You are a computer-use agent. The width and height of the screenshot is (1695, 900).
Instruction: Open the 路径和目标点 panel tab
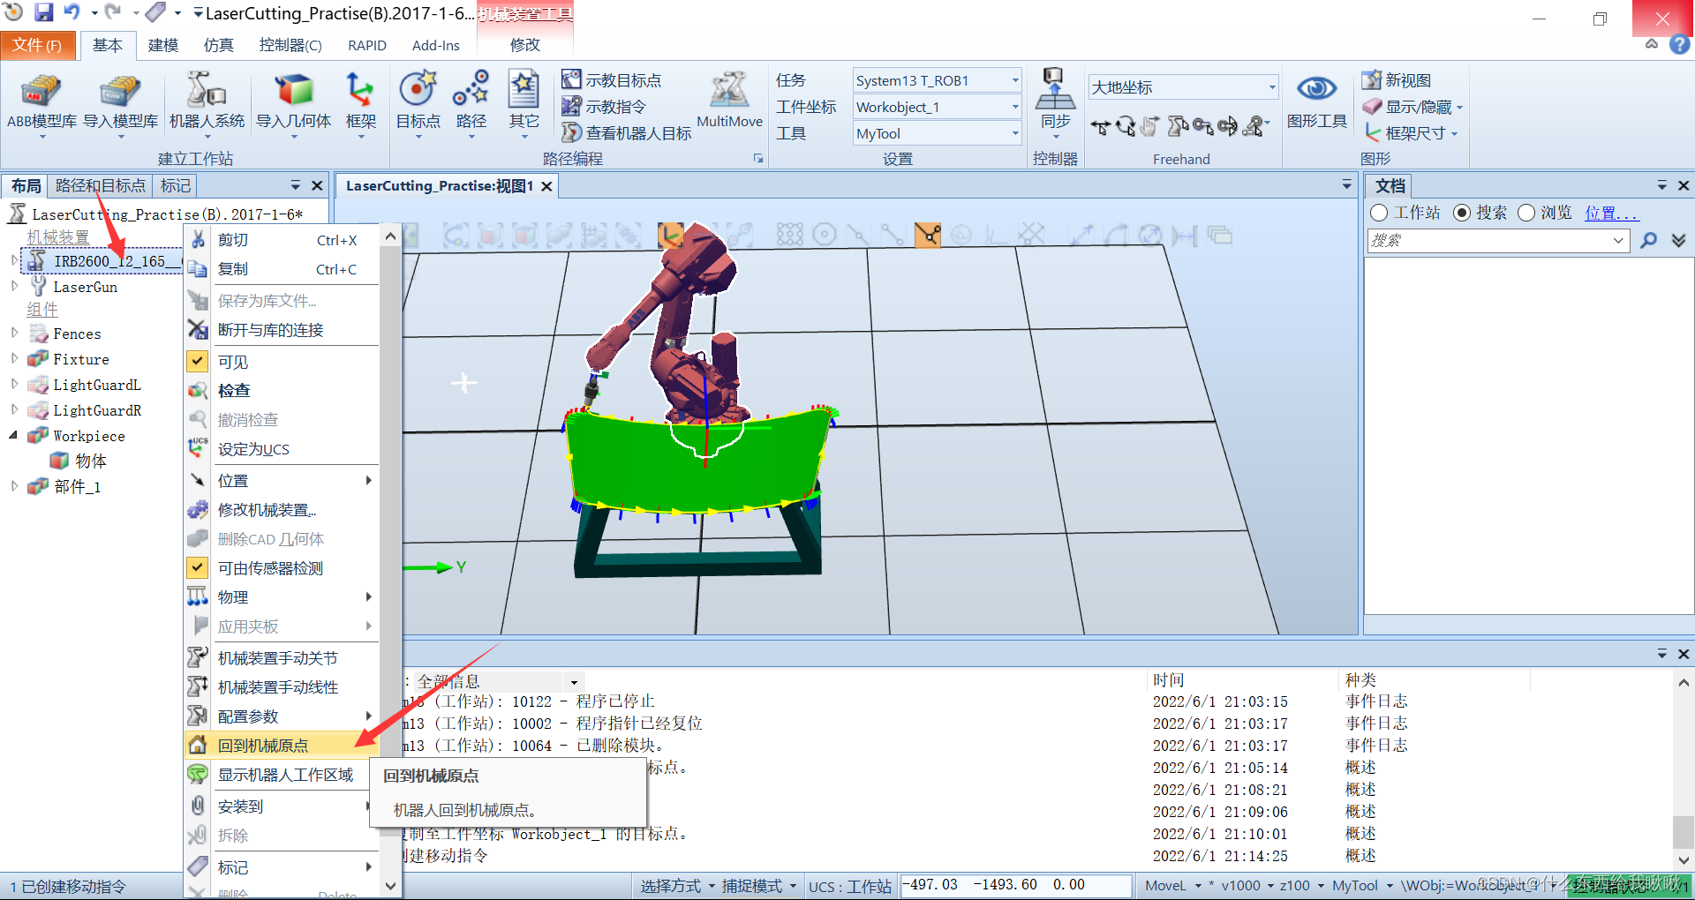[x=100, y=185]
